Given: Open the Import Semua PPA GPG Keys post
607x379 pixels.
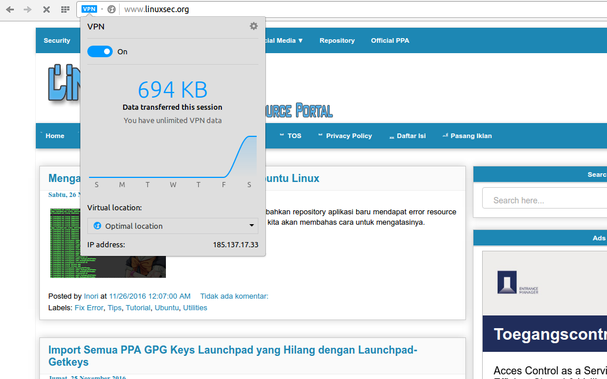Looking at the screenshot, I should point(232,356).
